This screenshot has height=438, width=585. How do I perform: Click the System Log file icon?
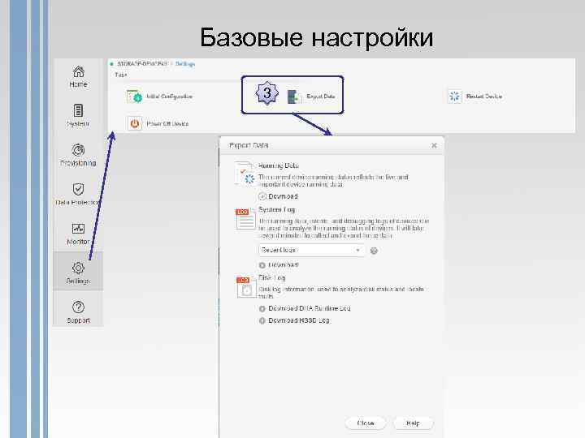(245, 219)
